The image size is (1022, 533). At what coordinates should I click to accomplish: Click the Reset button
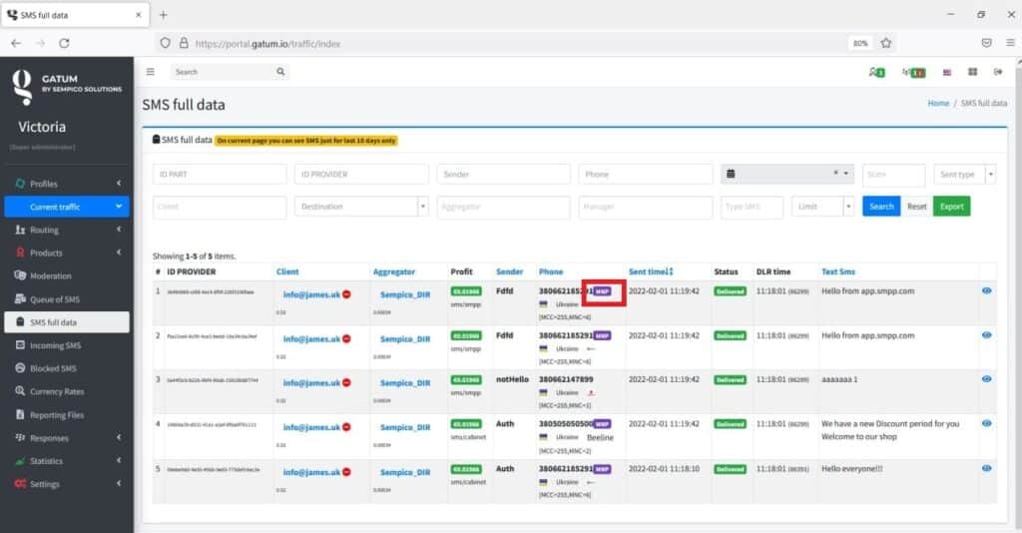(x=916, y=207)
